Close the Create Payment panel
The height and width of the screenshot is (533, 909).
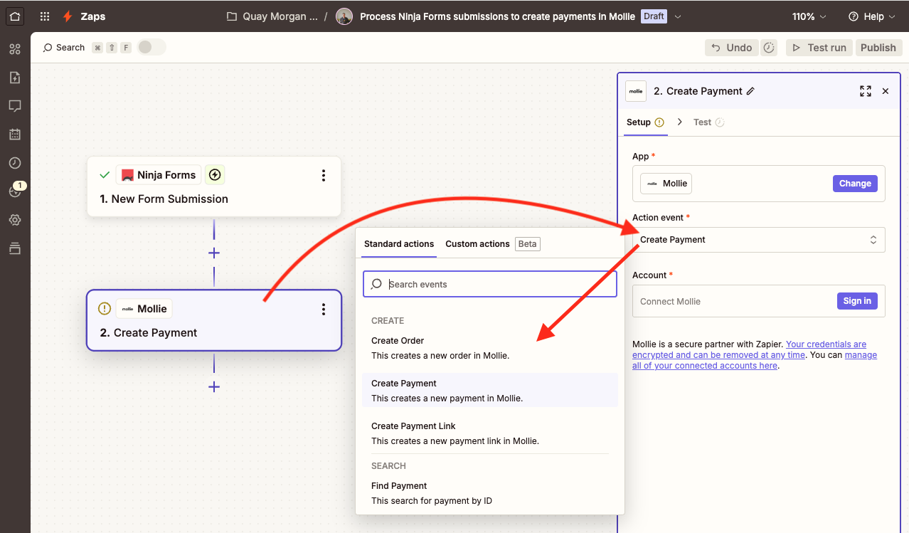point(886,91)
